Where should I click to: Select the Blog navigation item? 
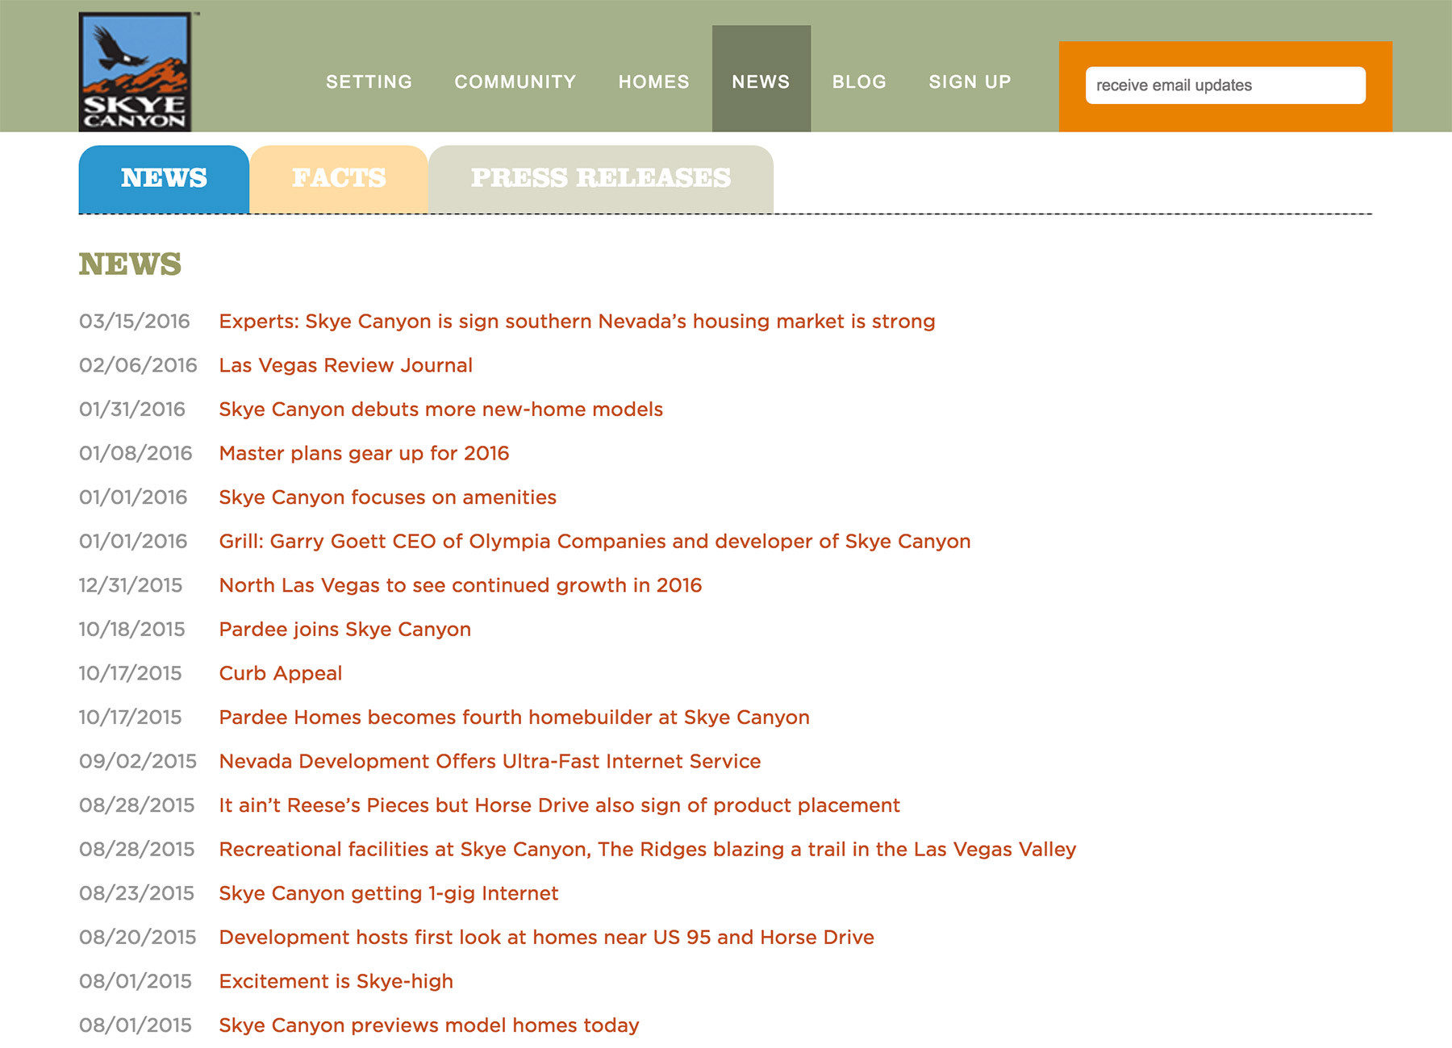pos(859,82)
